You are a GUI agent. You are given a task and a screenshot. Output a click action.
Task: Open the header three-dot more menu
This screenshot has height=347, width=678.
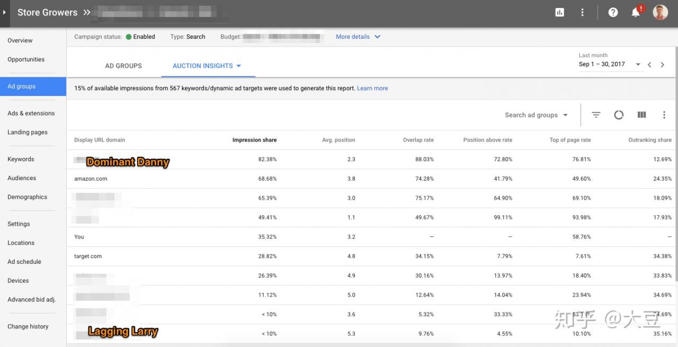(x=582, y=12)
